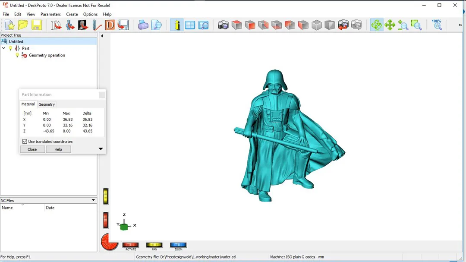The image size is (466, 262).
Task: Toggle the Part visibility light bulb
Action: [x=11, y=48]
